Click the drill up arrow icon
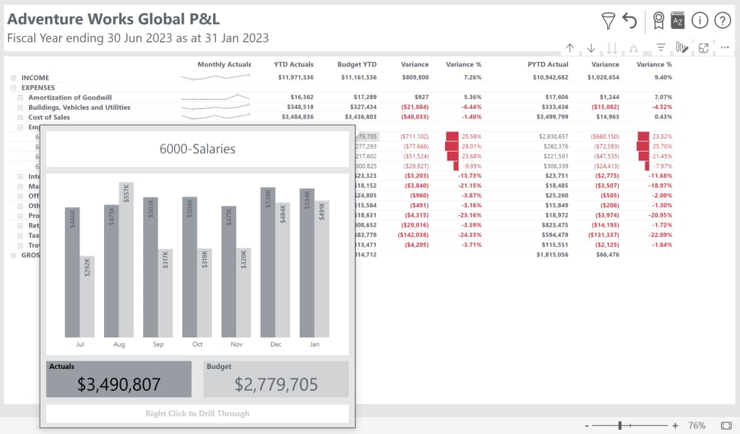Image resolution: width=740 pixels, height=434 pixels. 570,48
